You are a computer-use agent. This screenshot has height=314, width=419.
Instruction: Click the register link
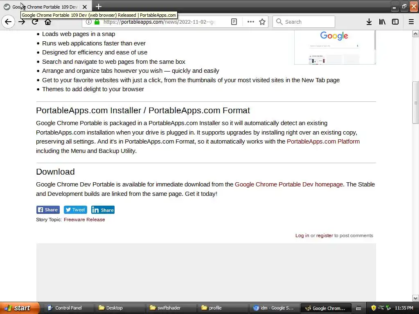click(x=324, y=235)
